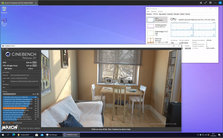Click the rendered room image preview
This screenshot has width=223, height=138.
(x=111, y=89)
